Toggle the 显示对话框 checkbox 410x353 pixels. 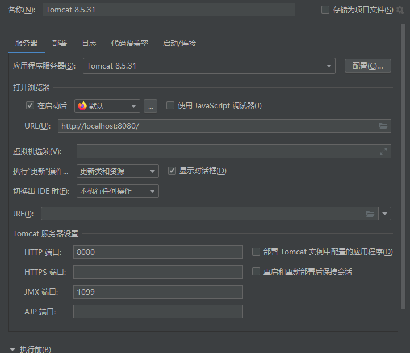click(172, 171)
